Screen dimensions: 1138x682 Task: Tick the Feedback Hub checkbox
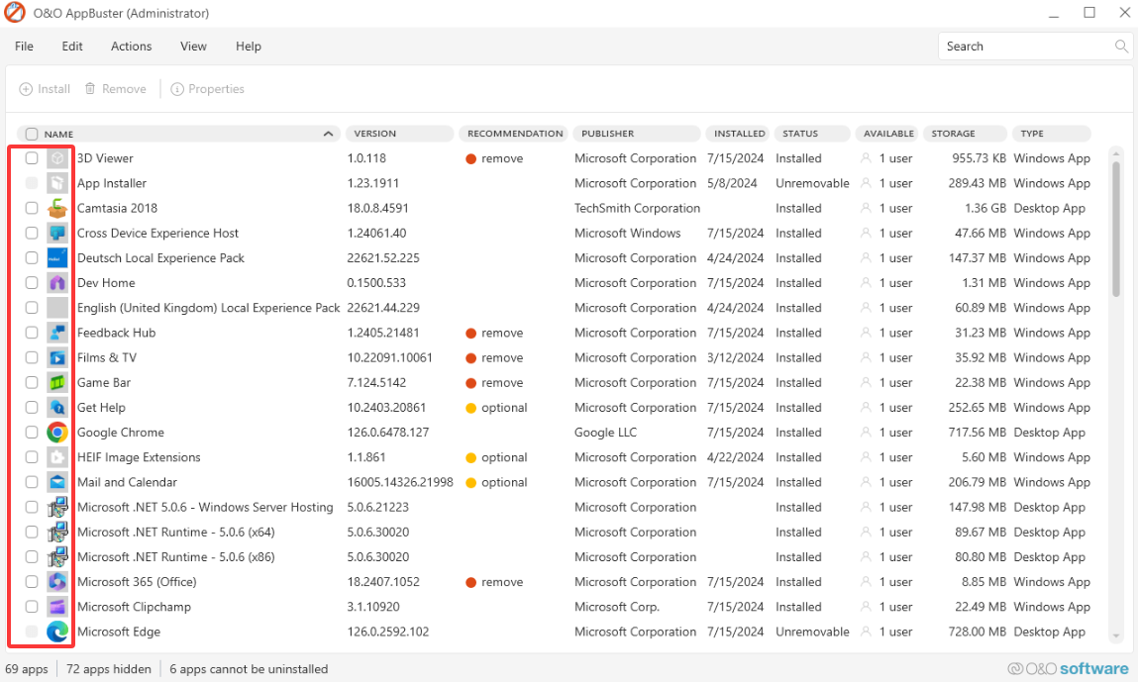coord(32,333)
